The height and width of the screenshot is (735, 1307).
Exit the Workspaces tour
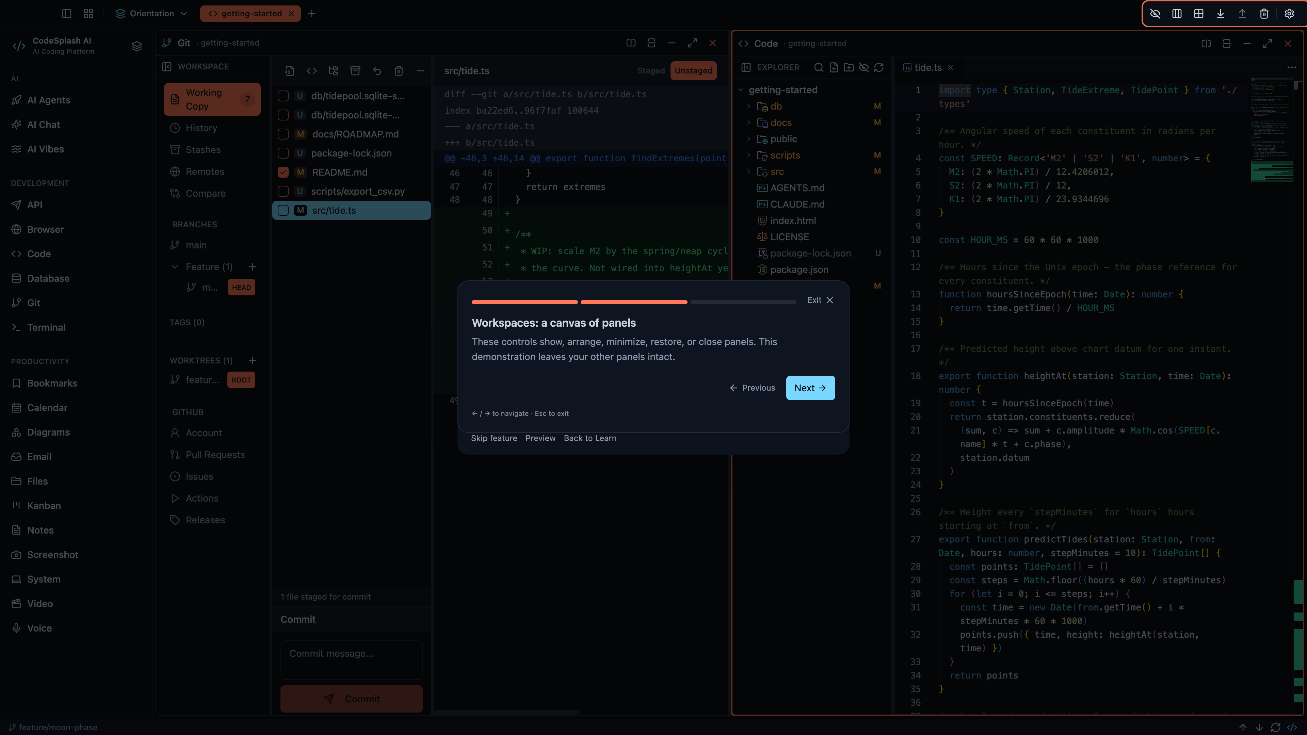pyautogui.click(x=820, y=300)
